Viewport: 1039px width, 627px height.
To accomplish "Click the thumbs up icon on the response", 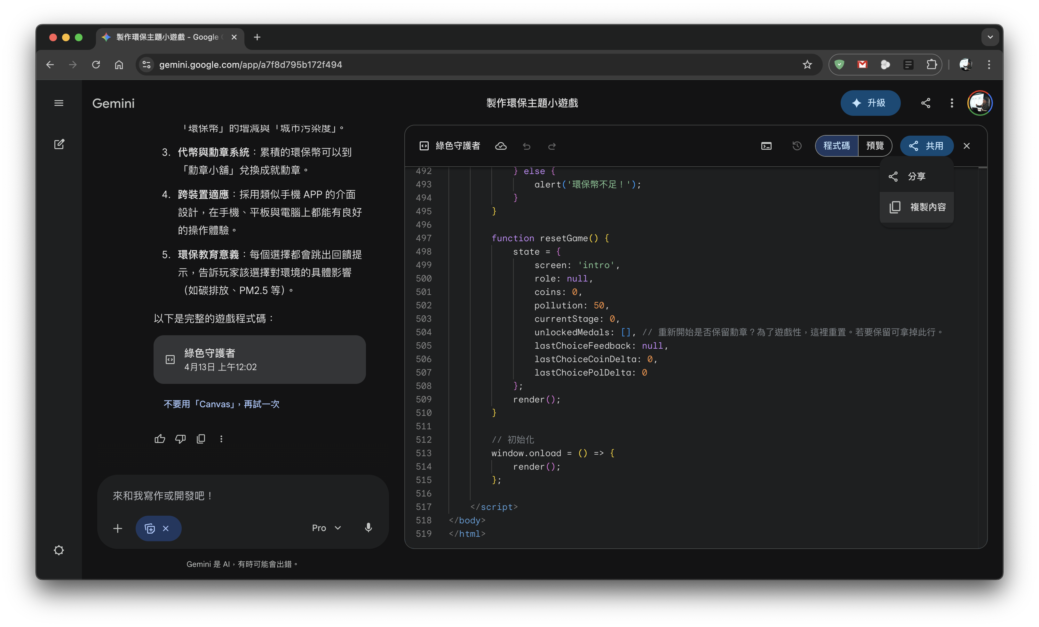I will pos(160,439).
